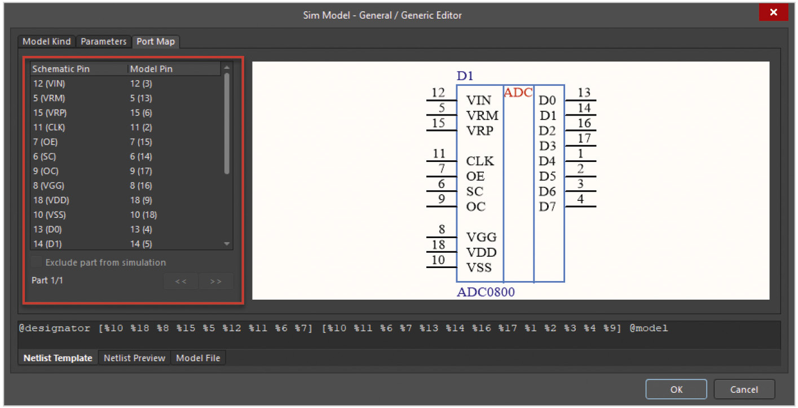Image resolution: width=798 pixels, height=408 pixels.
Task: Go to previous part with << button
Action: coord(180,281)
